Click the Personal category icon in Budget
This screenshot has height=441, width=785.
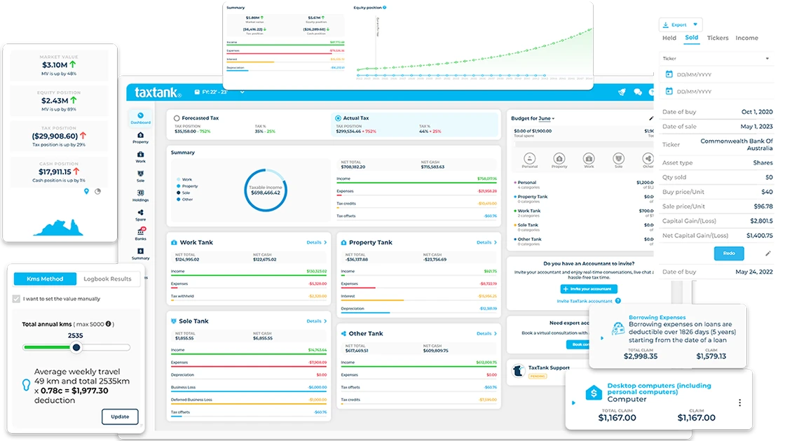[x=529, y=160]
